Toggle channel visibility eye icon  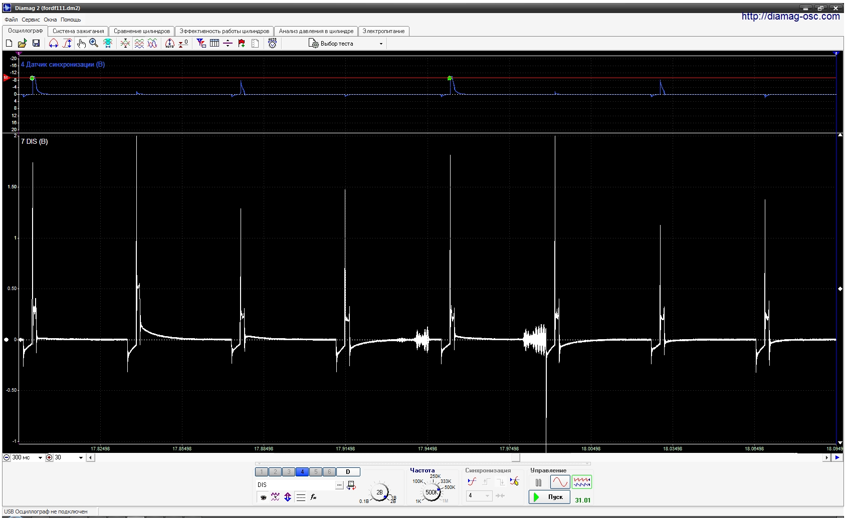[263, 497]
